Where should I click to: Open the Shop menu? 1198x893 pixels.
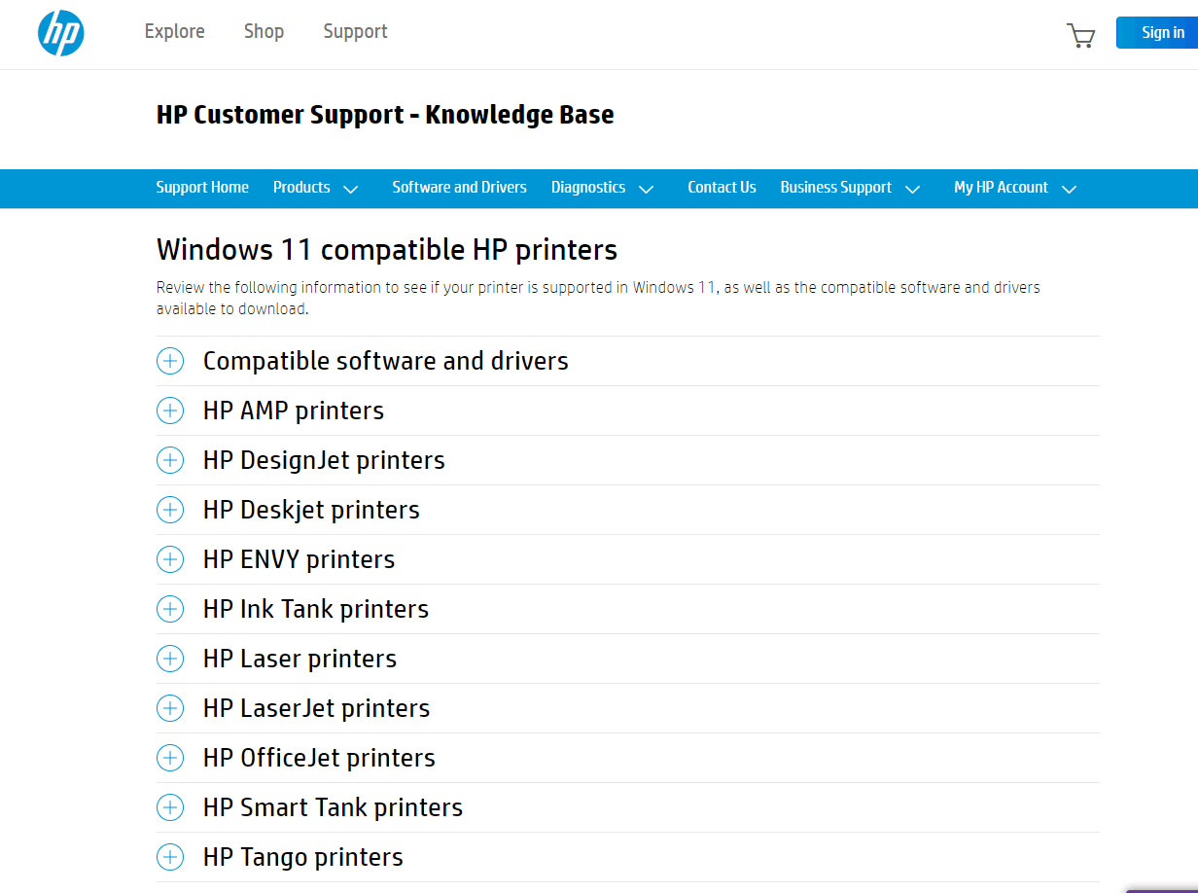pos(264,31)
